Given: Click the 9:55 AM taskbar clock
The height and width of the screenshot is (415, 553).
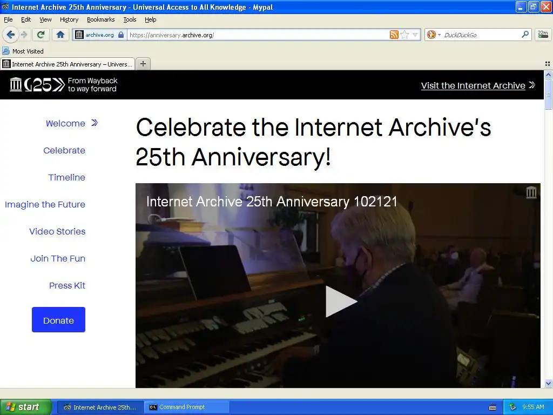Looking at the screenshot, I should [x=533, y=407].
